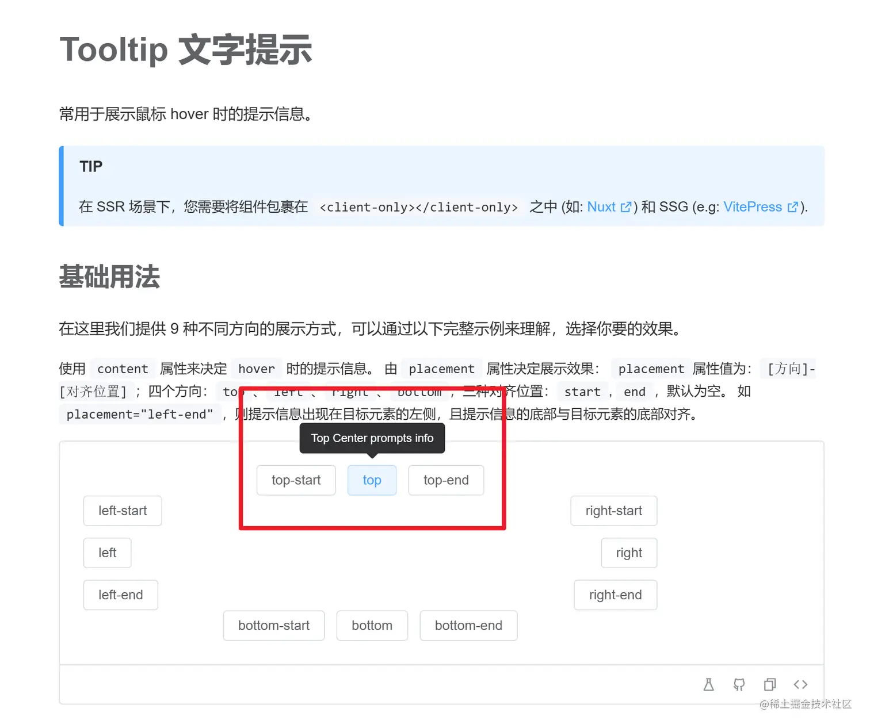Click the left tooltip button
Screen dimensions: 870x728
click(x=107, y=553)
